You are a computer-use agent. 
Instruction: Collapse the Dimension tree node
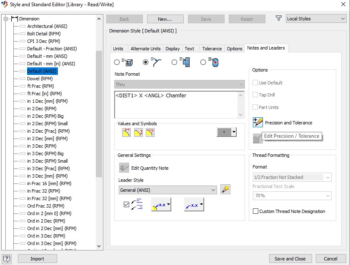(6, 19)
